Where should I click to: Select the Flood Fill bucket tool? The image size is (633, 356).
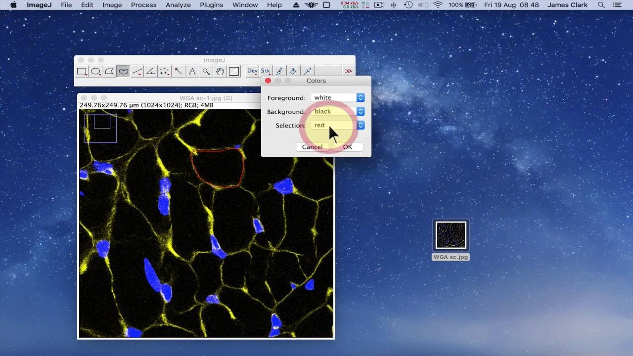[x=293, y=71]
